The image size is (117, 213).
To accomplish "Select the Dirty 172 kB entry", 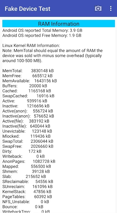I will [22, 151].
